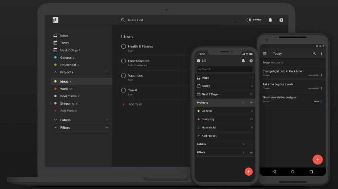
Task: Click the Android recent apps button
Action: click(311, 172)
